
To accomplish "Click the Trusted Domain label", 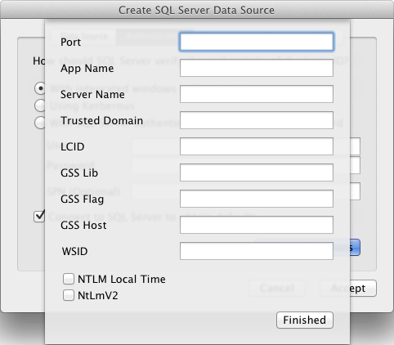I will point(101,120).
